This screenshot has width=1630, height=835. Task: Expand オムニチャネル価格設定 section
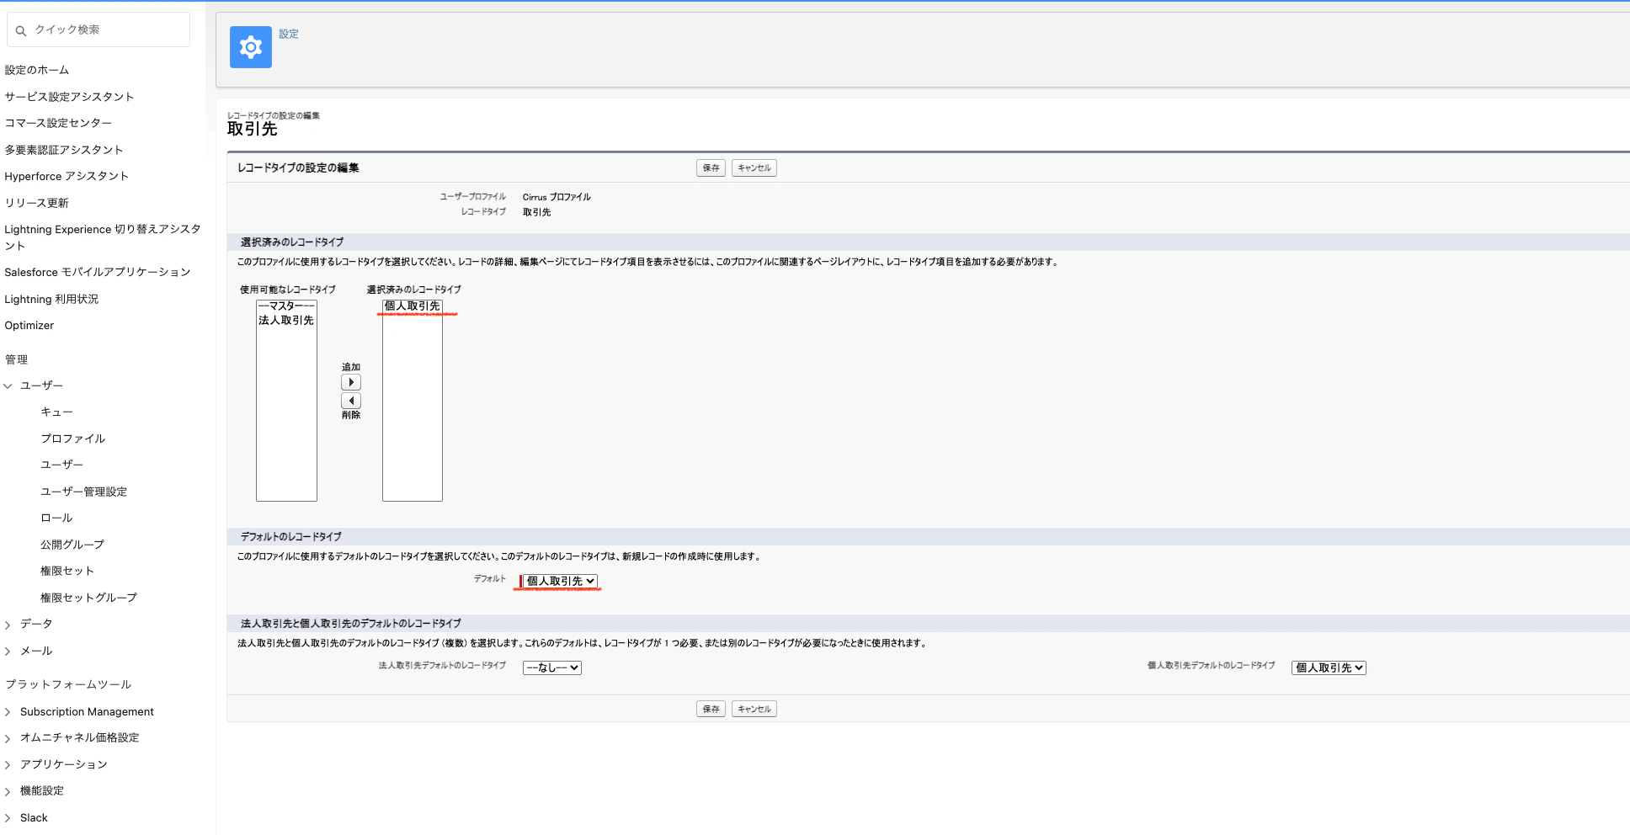(x=8, y=738)
